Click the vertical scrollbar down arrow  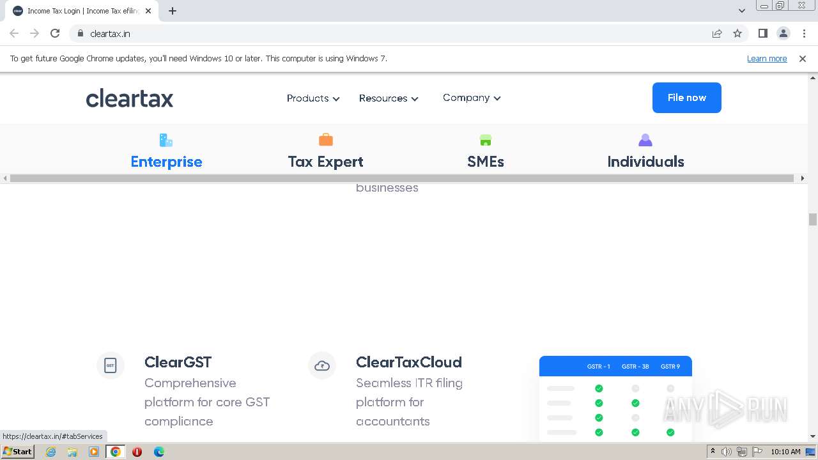coord(813,437)
